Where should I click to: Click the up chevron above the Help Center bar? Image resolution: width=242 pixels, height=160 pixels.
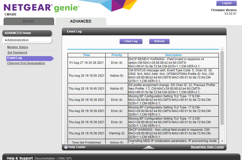click(148, 147)
